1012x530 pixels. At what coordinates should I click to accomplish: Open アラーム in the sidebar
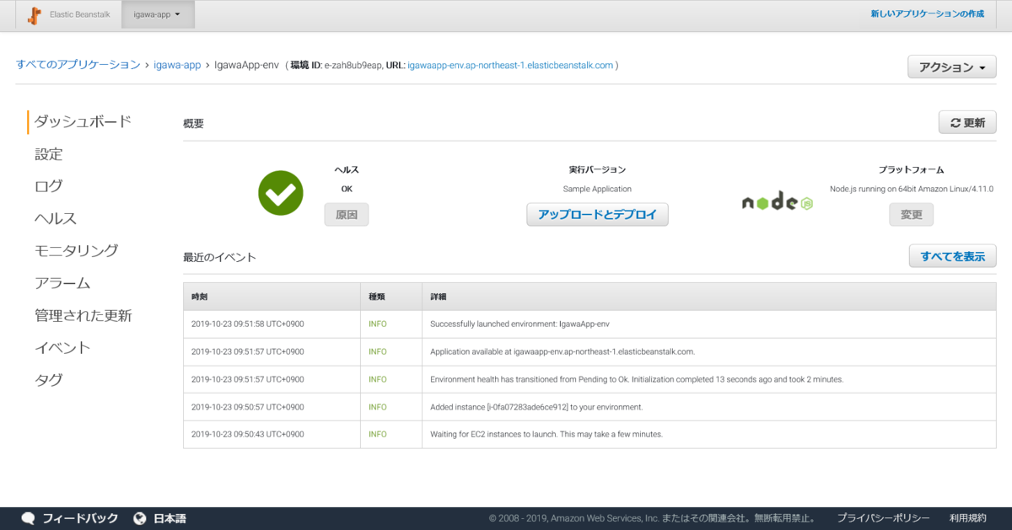point(62,283)
